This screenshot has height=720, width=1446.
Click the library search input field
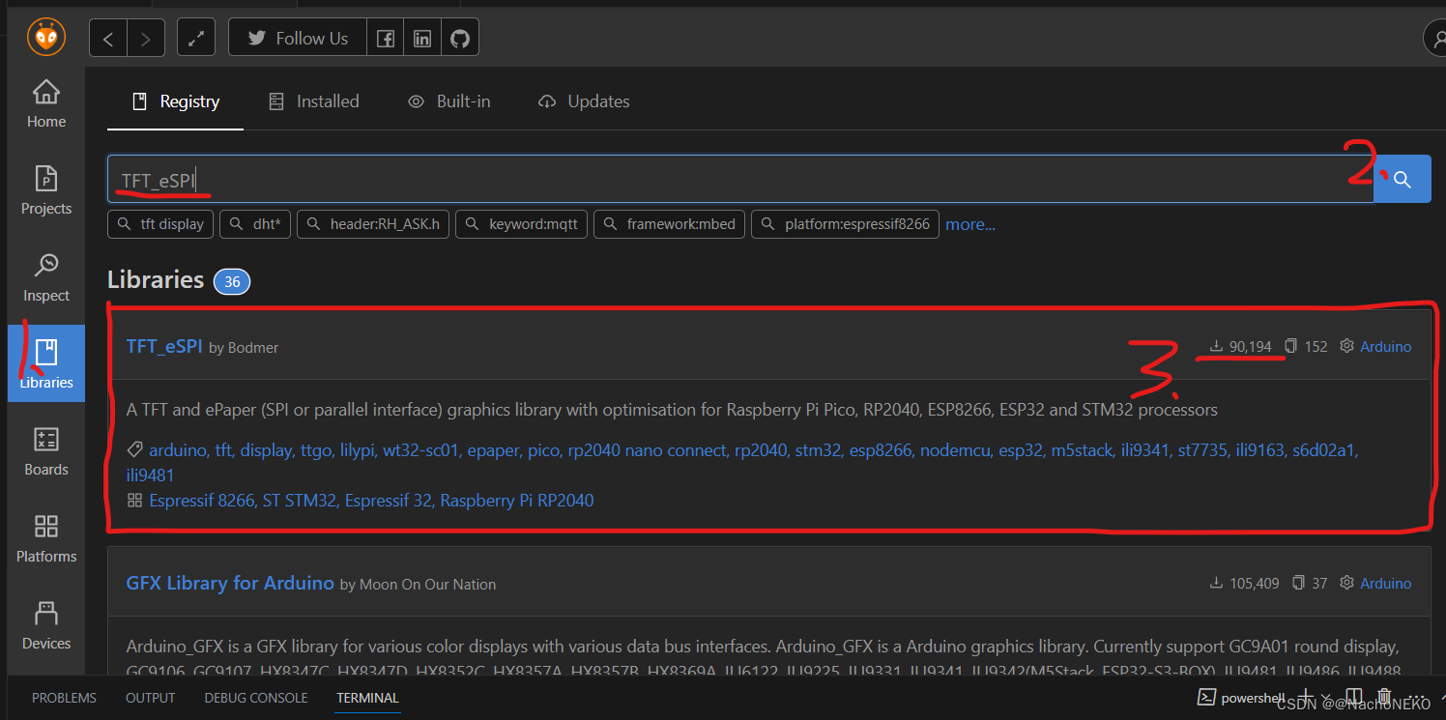(x=740, y=179)
